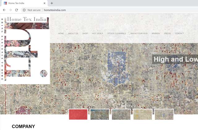Viewport: 198px width, 130px height.
Task: Select the beige rug thumbnail with yellow marks
Action: click(x=143, y=114)
